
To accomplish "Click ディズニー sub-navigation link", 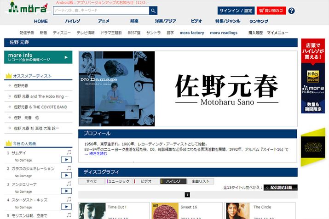I will click(62, 33).
